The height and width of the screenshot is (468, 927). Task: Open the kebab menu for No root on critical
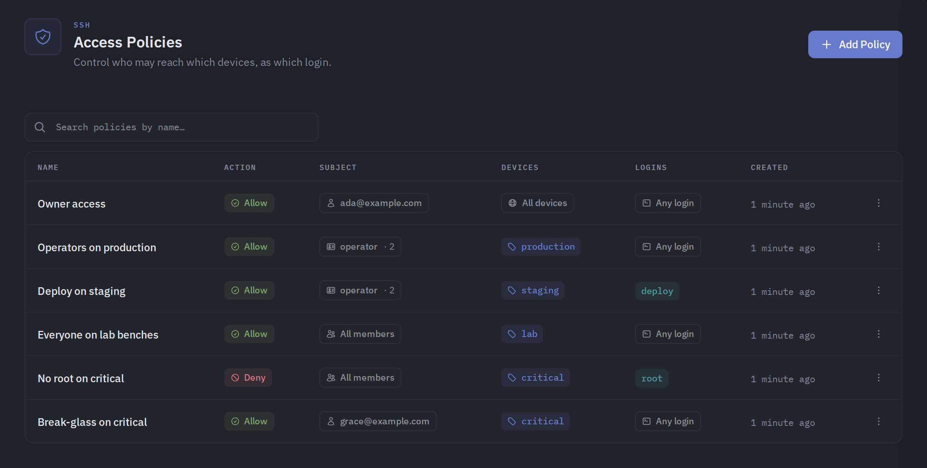pos(879,378)
